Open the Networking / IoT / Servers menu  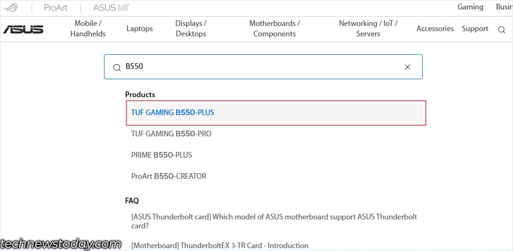(368, 28)
